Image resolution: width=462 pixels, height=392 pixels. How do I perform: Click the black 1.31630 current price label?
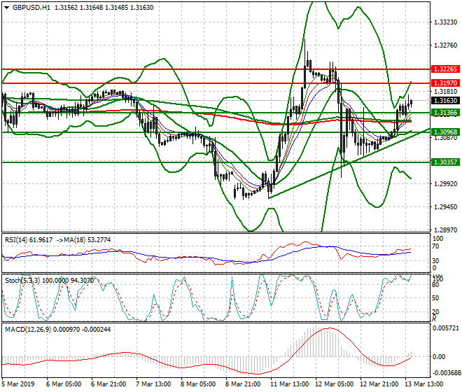[445, 101]
